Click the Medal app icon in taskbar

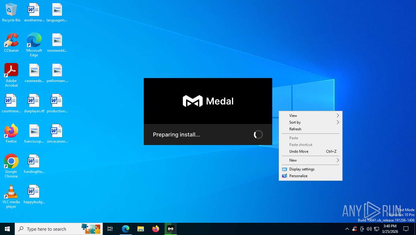click(171, 229)
